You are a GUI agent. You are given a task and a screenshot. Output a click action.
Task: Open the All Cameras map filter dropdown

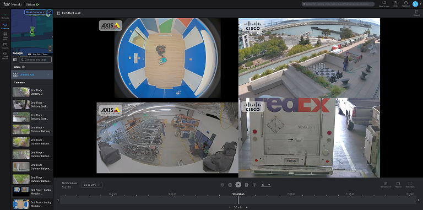pos(35,12)
